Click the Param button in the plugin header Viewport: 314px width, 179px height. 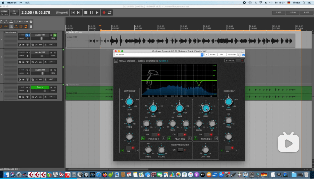pos(213,55)
